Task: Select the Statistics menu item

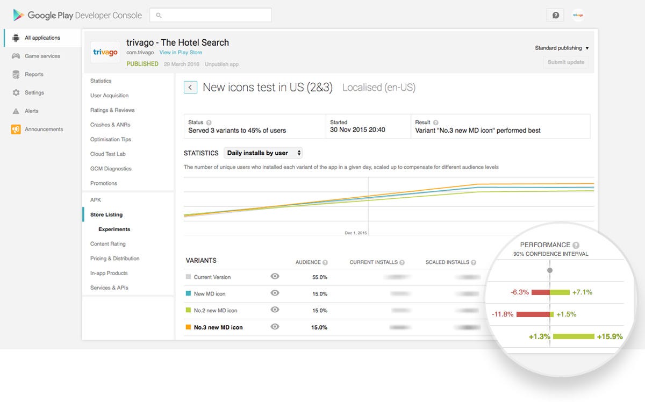Action: 101,81
